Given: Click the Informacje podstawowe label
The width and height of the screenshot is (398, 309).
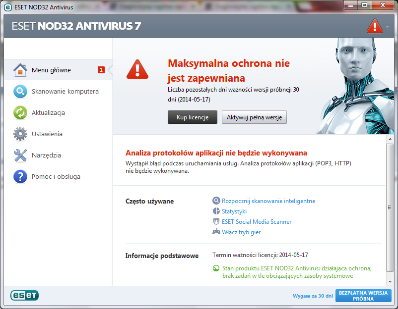Looking at the screenshot, I should coord(162,256).
